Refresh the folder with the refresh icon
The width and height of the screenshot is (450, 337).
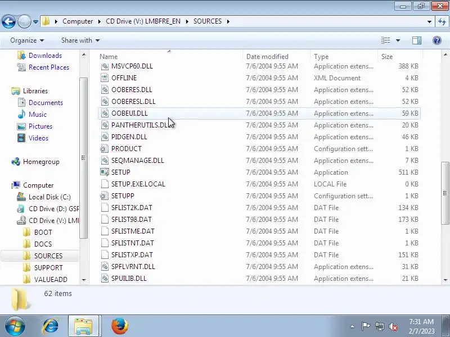point(442,21)
